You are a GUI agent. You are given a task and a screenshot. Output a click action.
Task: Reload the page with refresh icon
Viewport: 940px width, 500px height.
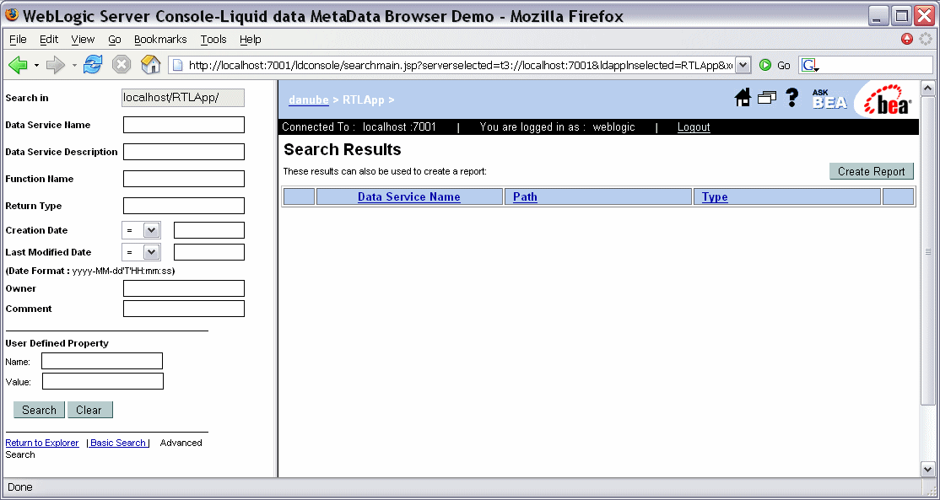[x=93, y=65]
